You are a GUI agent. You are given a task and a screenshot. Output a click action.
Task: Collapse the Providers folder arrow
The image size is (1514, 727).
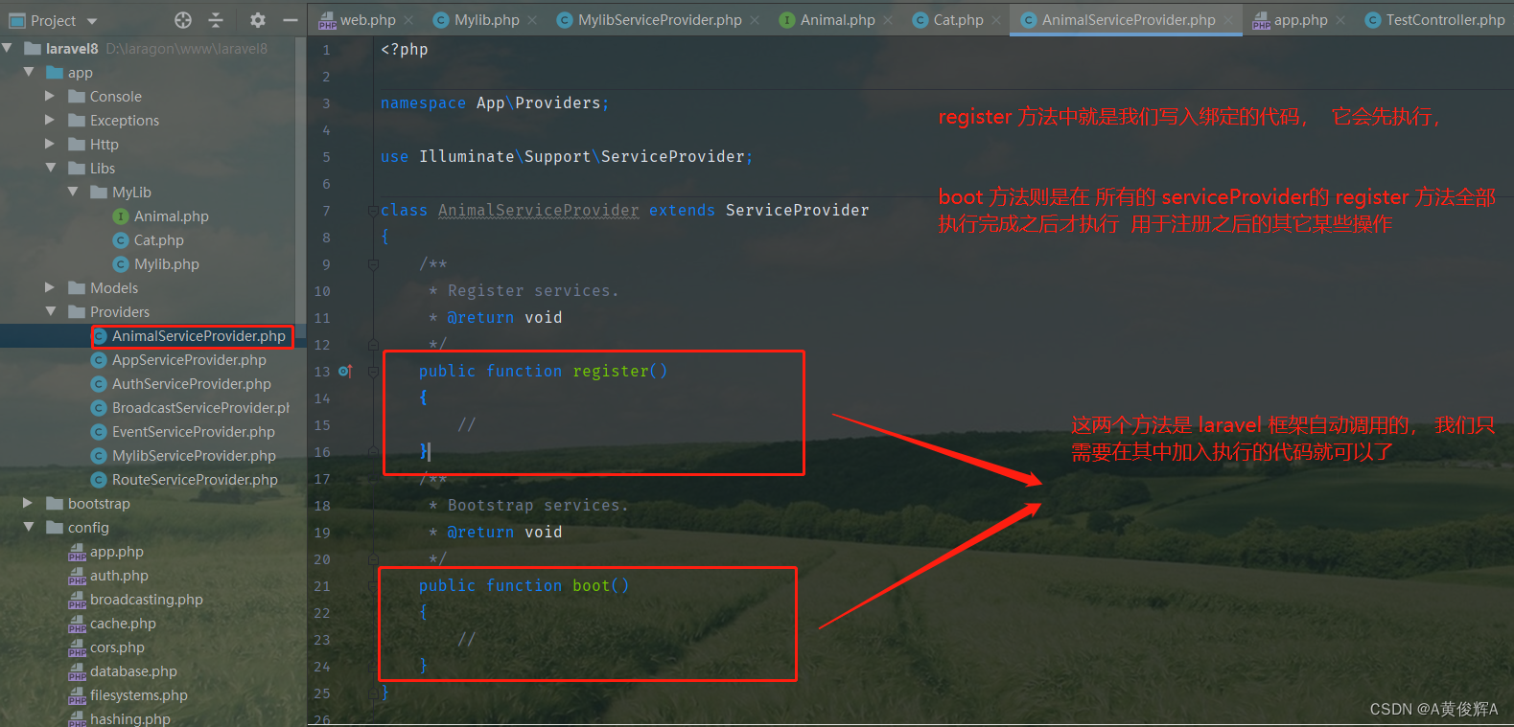(x=51, y=311)
